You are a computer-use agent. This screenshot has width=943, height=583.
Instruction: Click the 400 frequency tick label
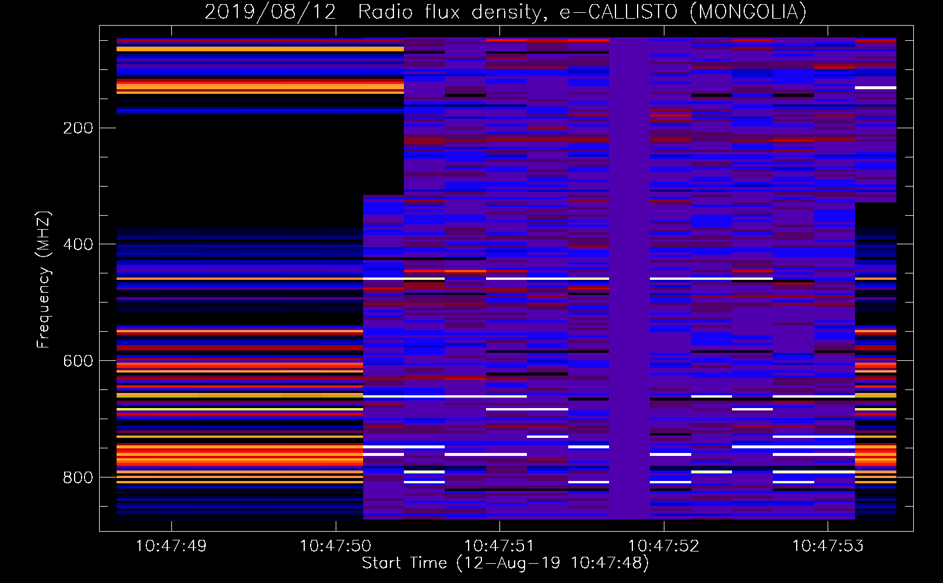click(x=78, y=244)
